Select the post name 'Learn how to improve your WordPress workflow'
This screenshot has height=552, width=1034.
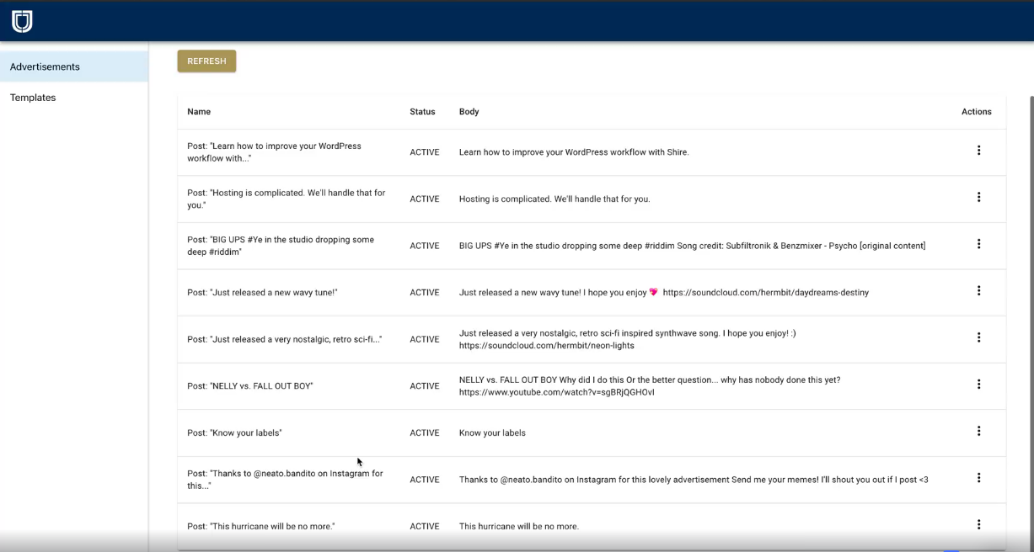pyautogui.click(x=274, y=152)
